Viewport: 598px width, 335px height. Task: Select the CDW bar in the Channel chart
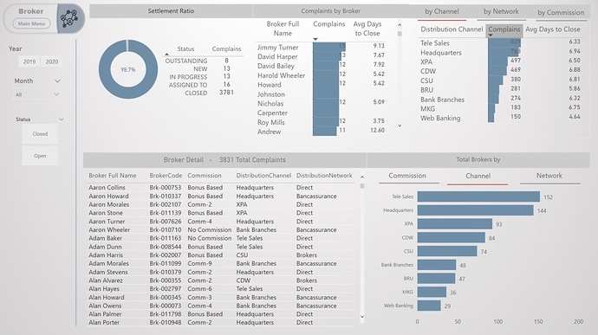pos(452,238)
